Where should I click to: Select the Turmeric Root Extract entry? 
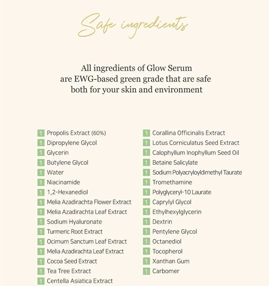tap(75, 232)
